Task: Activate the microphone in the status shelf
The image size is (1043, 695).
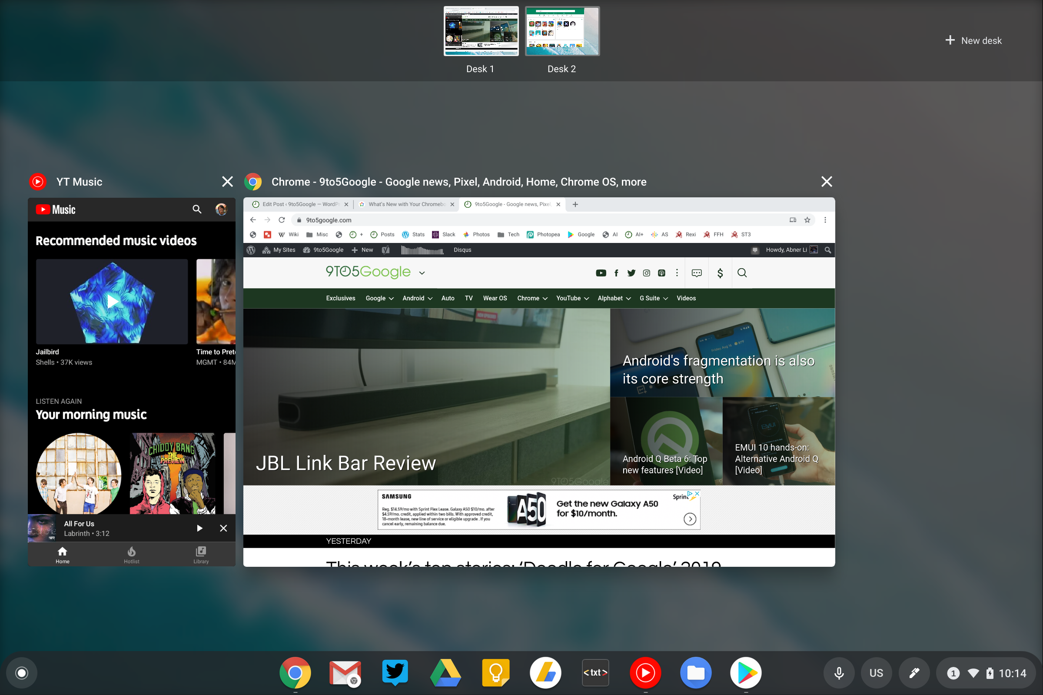Action: [x=839, y=672]
